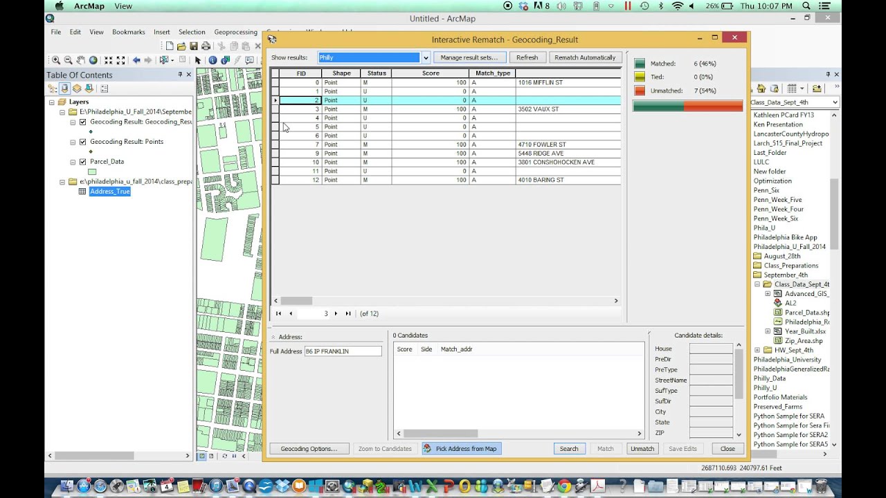
Task: Select the Zoom In tool
Action: [56, 60]
